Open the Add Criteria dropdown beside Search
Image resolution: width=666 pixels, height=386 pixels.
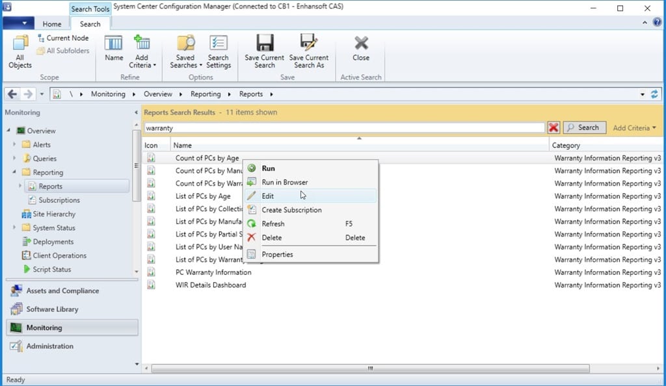(x=634, y=127)
